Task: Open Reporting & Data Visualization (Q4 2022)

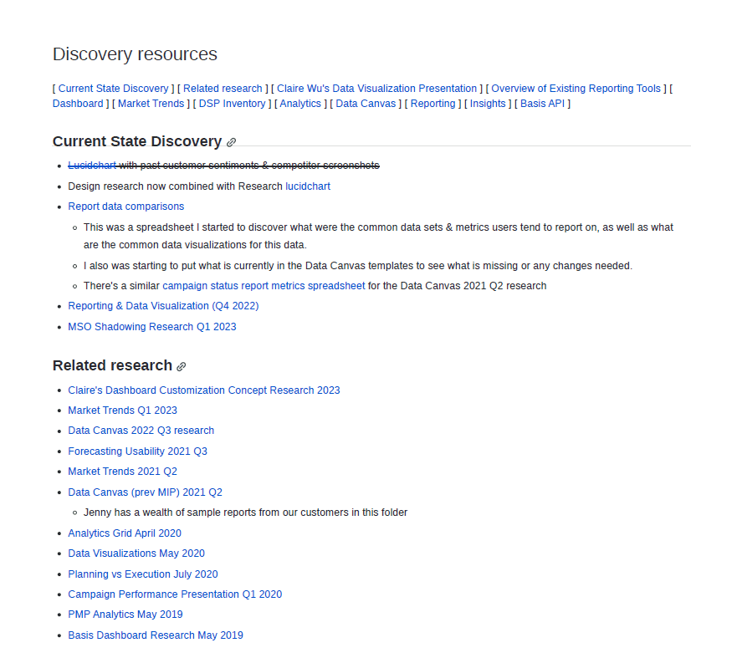Action: pyautogui.click(x=163, y=306)
